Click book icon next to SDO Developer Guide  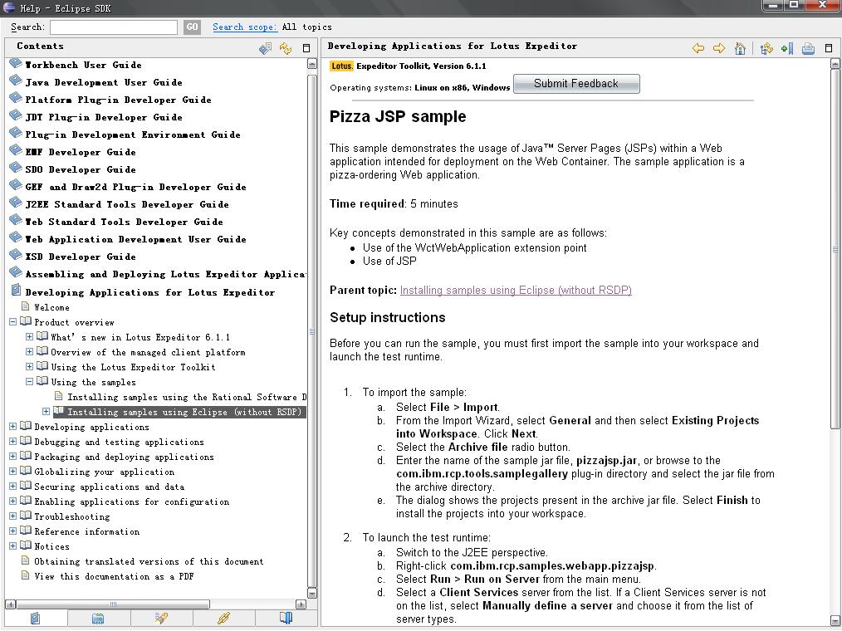click(16, 169)
